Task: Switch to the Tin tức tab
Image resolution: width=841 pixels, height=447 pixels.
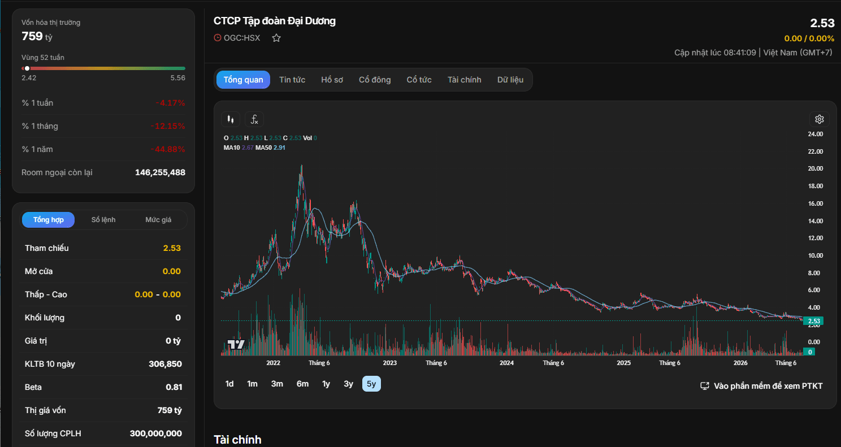Action: pyautogui.click(x=292, y=80)
